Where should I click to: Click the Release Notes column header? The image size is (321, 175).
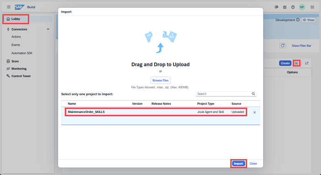click(x=161, y=103)
